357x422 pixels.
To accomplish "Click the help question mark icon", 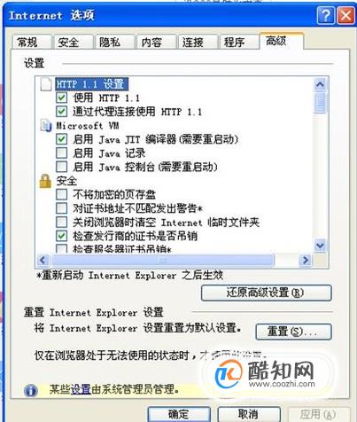I will [x=326, y=15].
